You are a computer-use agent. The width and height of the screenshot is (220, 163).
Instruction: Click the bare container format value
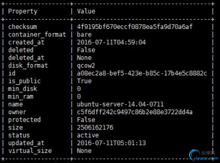[x=84, y=35]
